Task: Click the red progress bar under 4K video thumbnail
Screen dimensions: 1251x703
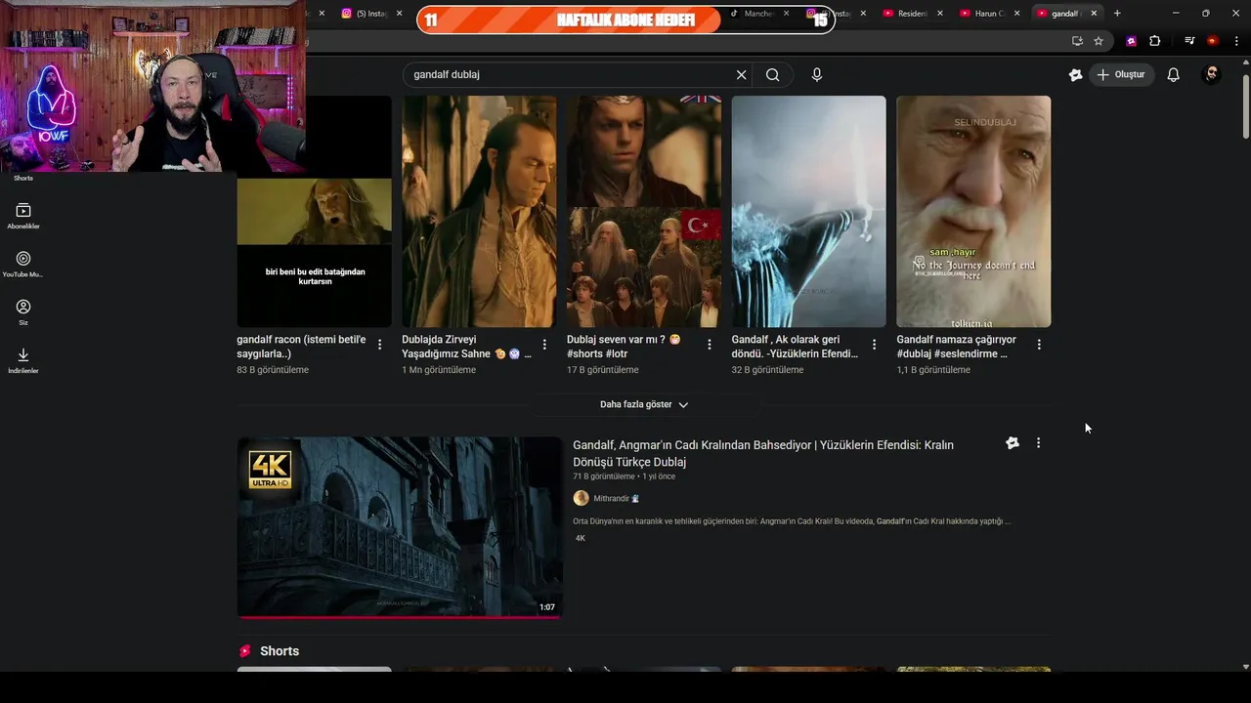Action: (400, 617)
